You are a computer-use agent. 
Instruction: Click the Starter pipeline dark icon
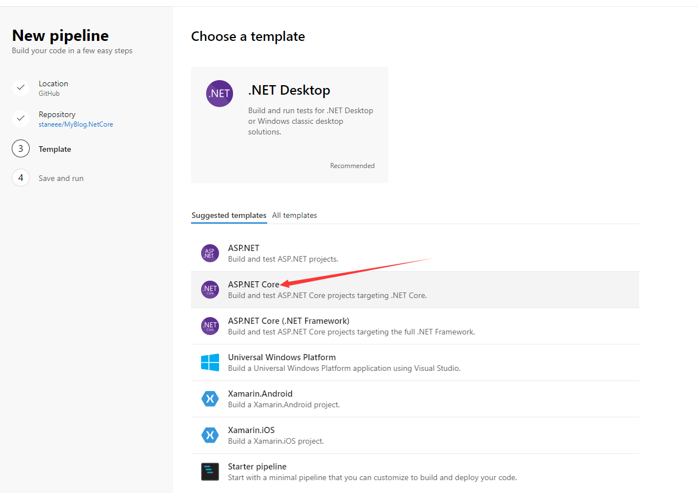coord(210,472)
